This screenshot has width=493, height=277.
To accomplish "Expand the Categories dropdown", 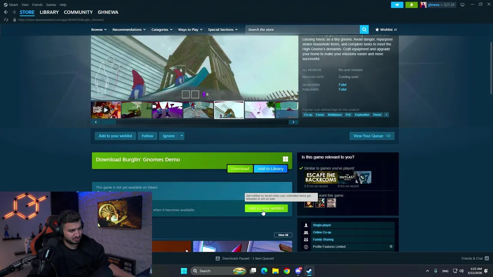I will (x=162, y=30).
